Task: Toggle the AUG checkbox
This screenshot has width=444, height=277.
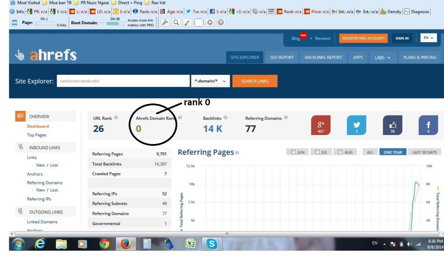Action: pos(340,152)
